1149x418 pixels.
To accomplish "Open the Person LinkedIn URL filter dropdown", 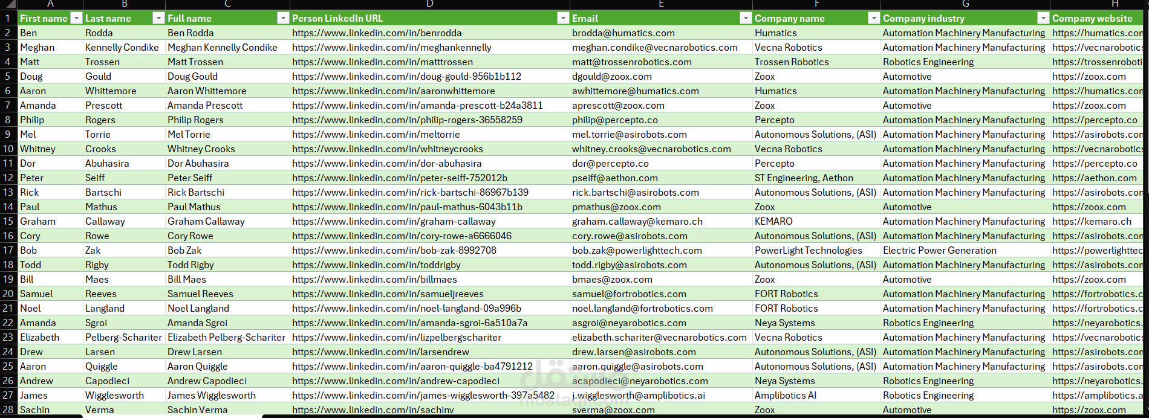I will pos(563,18).
